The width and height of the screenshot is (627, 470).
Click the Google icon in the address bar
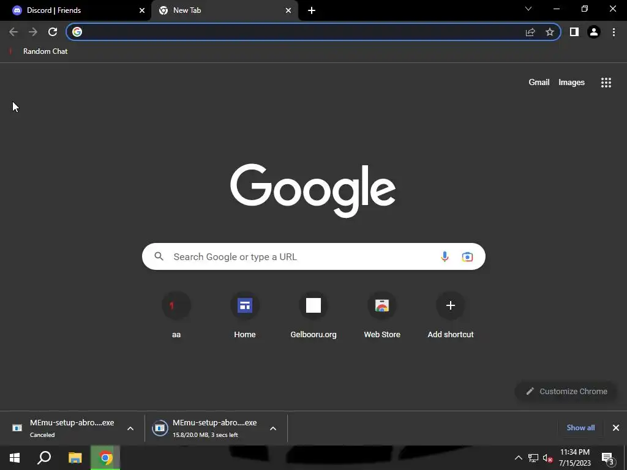(77, 32)
